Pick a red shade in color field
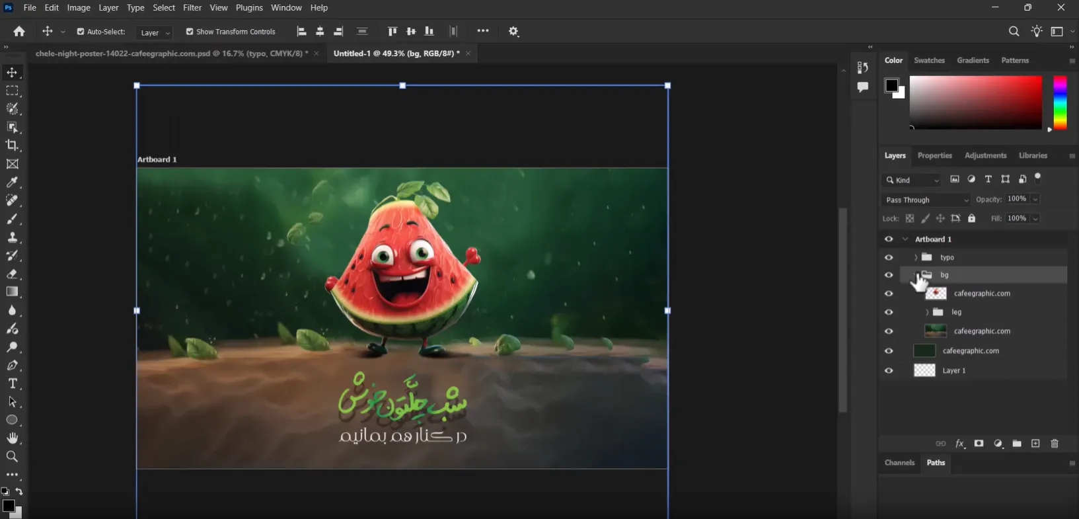Viewport: 1079px width, 519px height. click(x=976, y=102)
